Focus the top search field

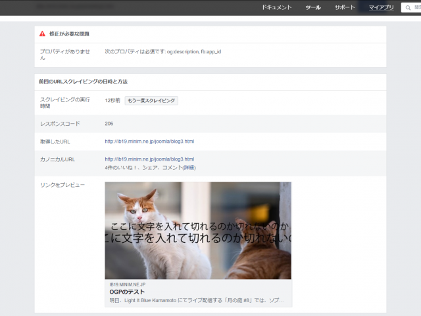pyautogui.click(x=412, y=8)
